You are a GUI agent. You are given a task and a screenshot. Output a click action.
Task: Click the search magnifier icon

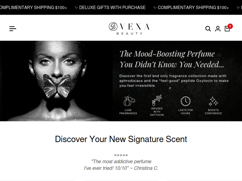208,29
